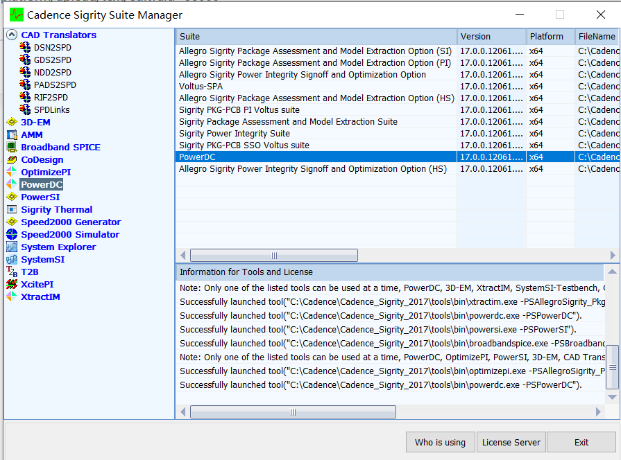Click the Who is using button
Viewport: 621px width, 460px height.
tap(441, 442)
